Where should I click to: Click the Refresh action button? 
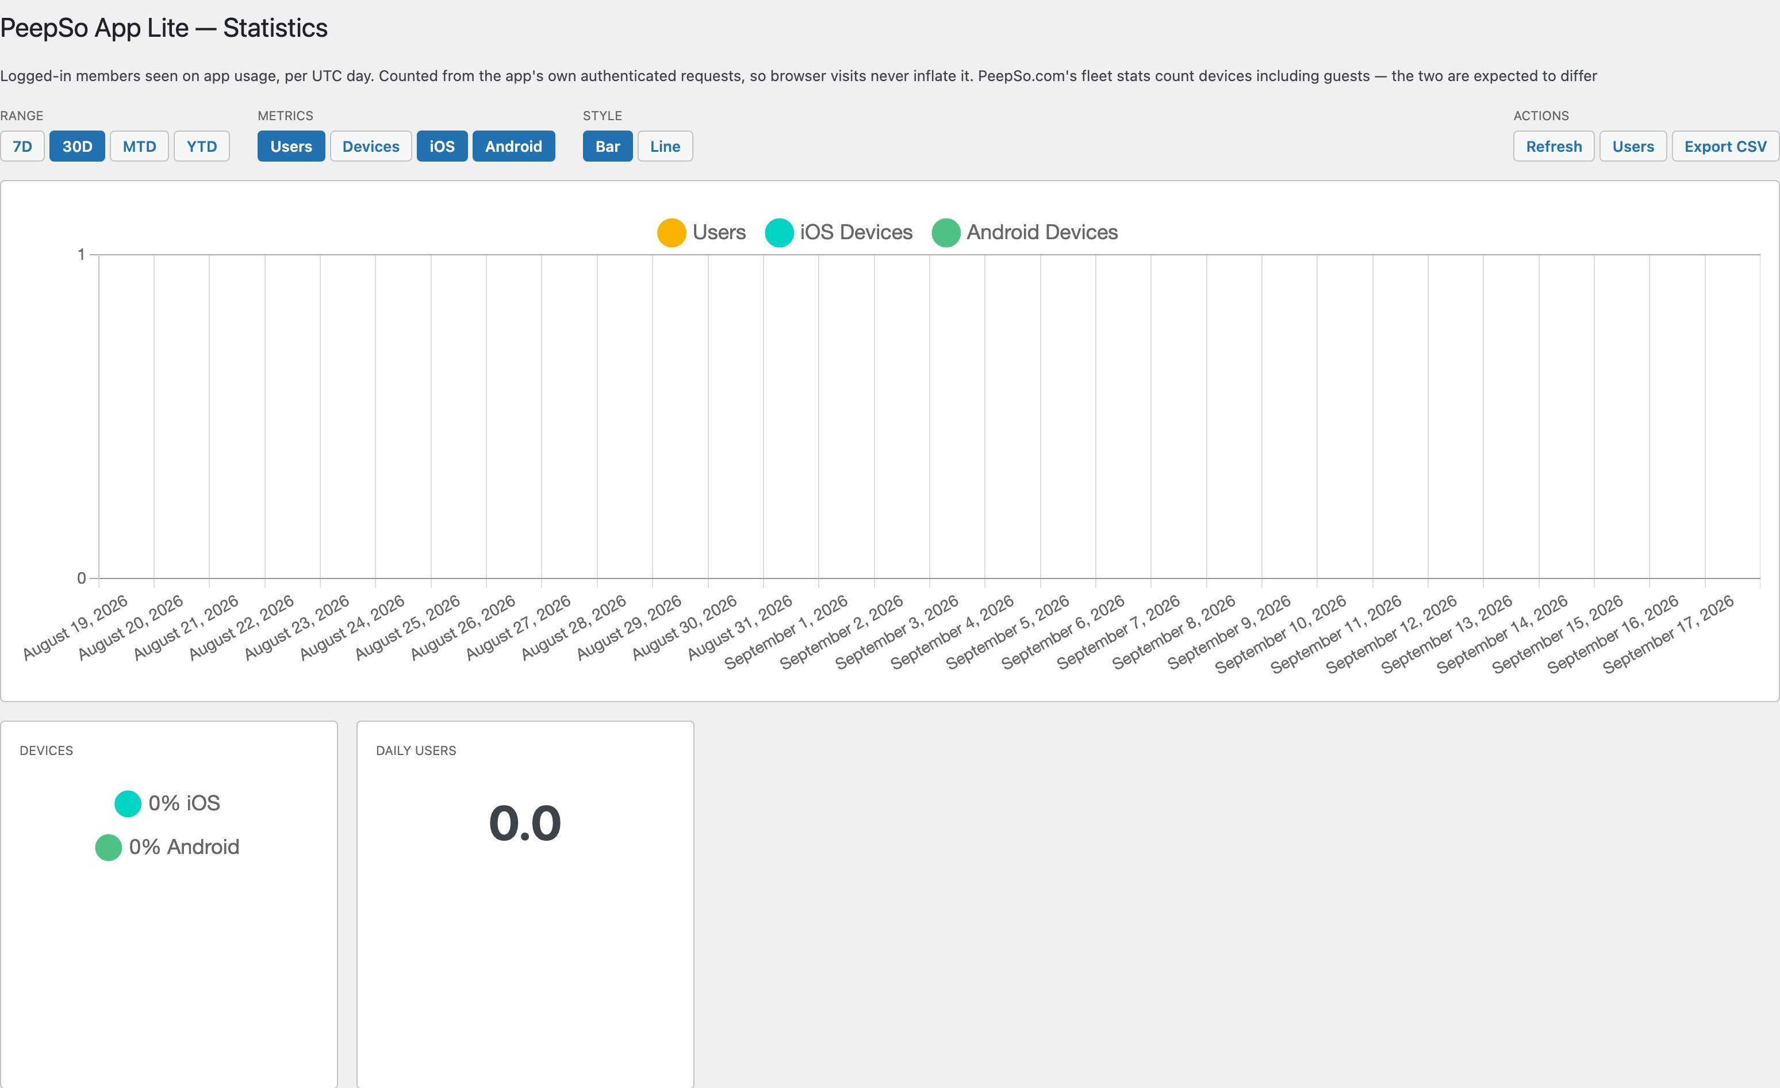(x=1554, y=147)
